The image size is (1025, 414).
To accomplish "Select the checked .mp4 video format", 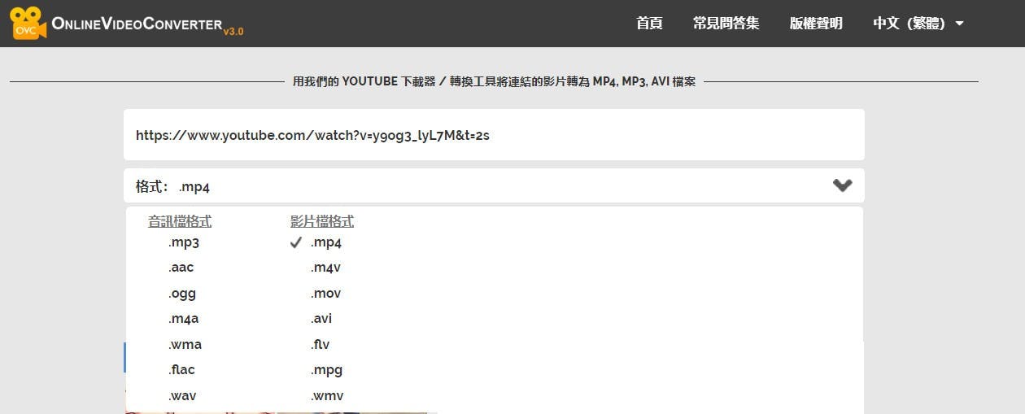I will click(x=326, y=242).
